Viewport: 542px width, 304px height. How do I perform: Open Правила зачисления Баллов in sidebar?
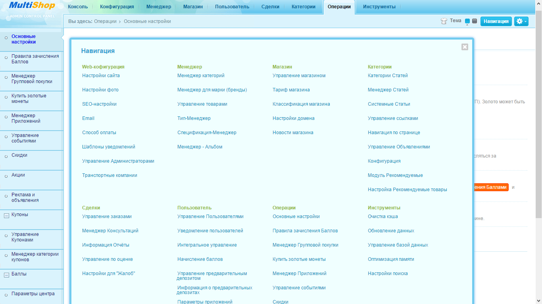tap(32, 61)
